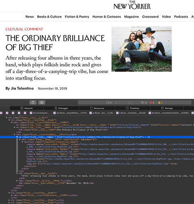Click the Debugger bug icon
Screen dimensions: 194x204
(56, 108)
